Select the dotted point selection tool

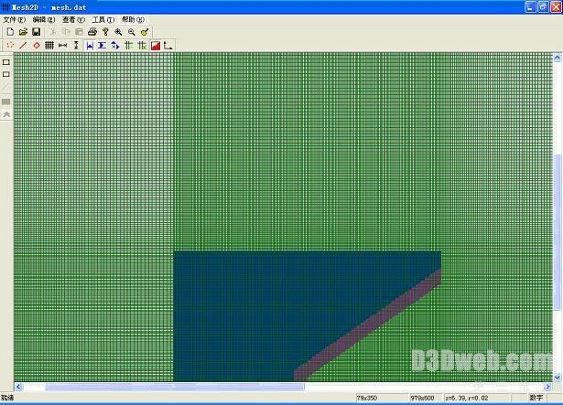pos(10,45)
